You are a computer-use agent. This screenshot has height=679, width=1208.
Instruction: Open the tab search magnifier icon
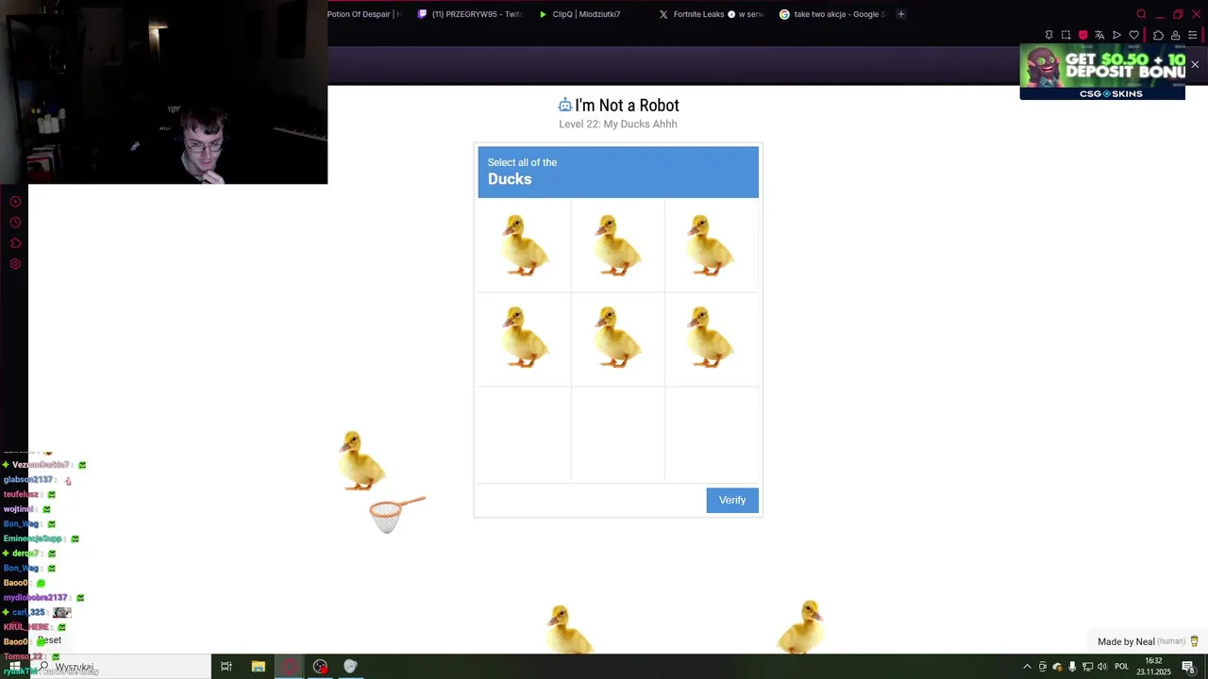[x=1141, y=14]
